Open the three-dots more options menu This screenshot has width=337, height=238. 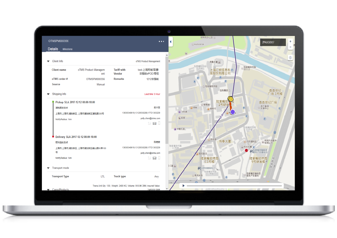point(161,41)
